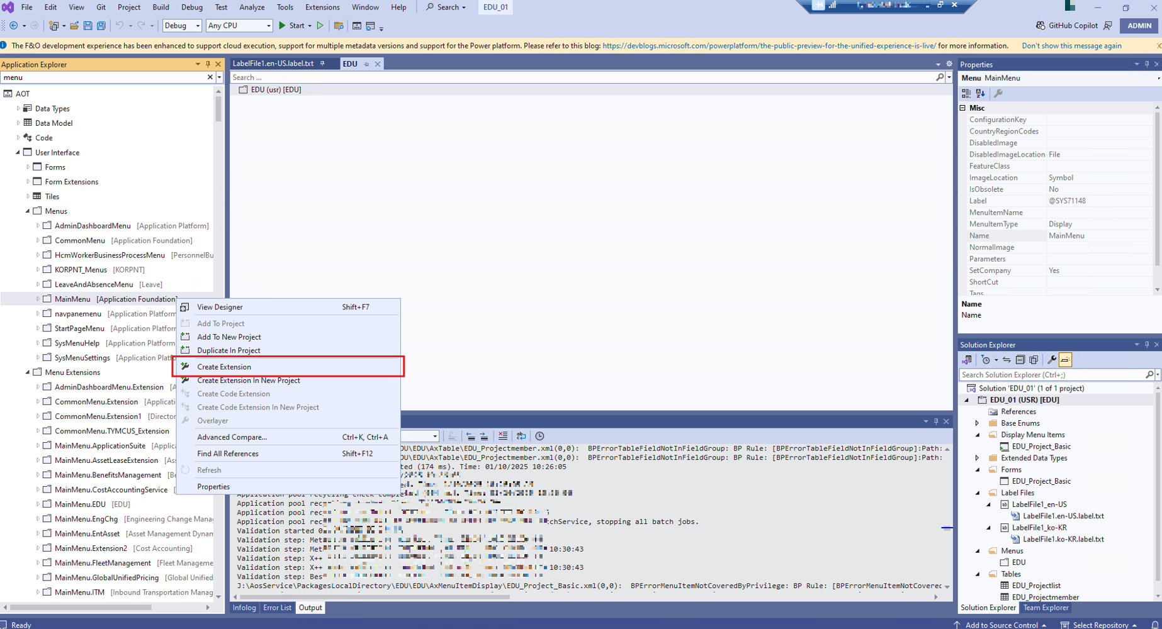The width and height of the screenshot is (1162, 629).
Task: Click Don't show this message again
Action: (x=1071, y=46)
